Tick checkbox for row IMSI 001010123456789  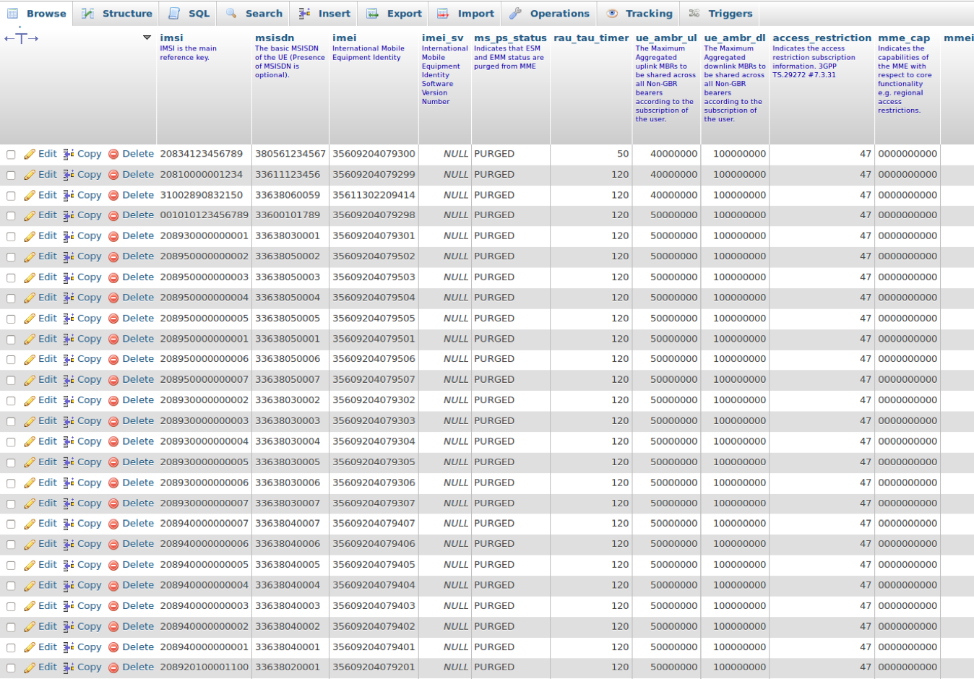click(11, 216)
